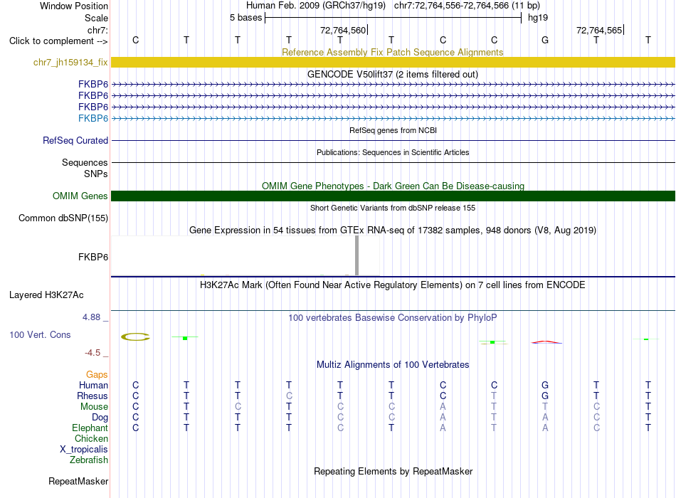676x498 pixels.
Task: Click the 'Chicken' species label
Action: 91,438
